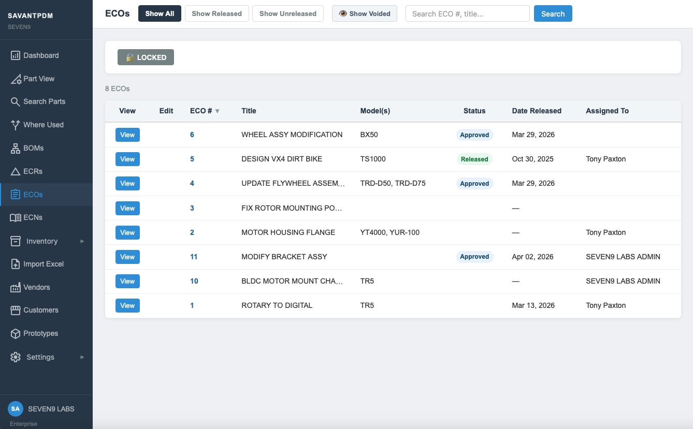Click the Dashboard icon in sidebar

tap(15, 55)
